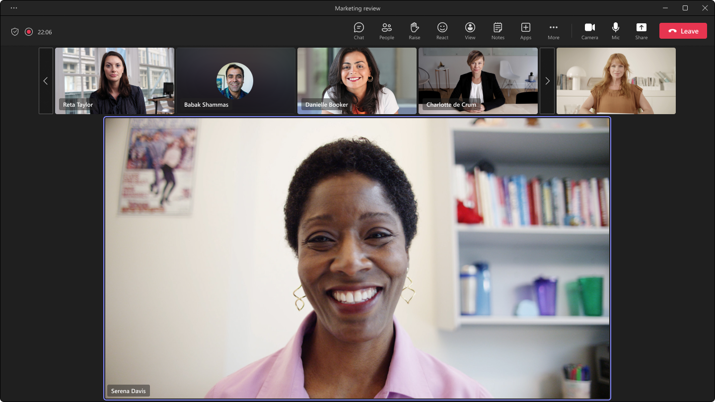Open the People list
715x402 pixels.
(x=386, y=30)
